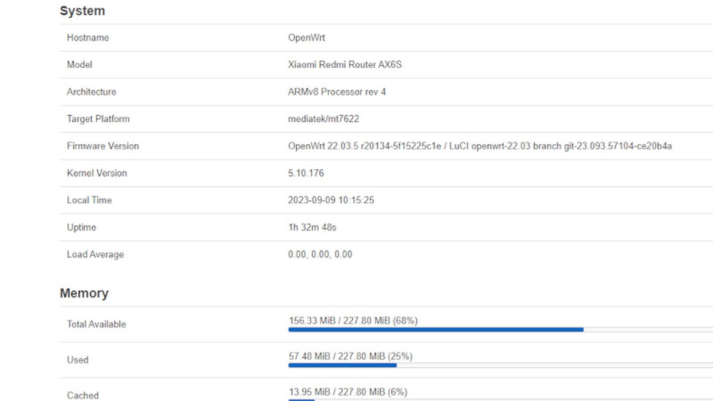Select 156.33 MiB / 227.80 MiB (68%) text
The height and width of the screenshot is (401, 713).
tap(353, 320)
